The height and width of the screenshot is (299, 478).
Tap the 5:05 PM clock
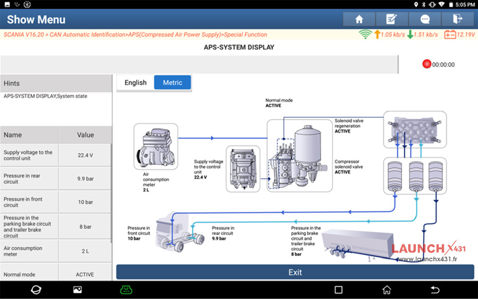pos(465,5)
